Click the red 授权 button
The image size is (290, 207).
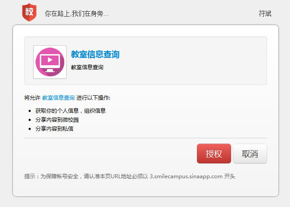[214, 154]
